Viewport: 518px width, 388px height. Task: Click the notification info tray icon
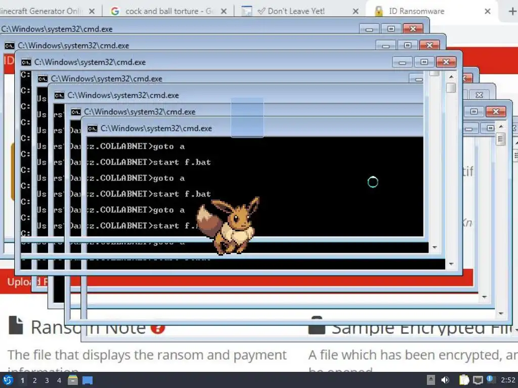(x=491, y=379)
